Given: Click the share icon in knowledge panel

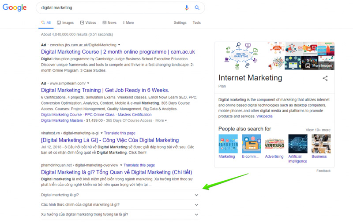Looking at the screenshot, I should coord(325,78).
